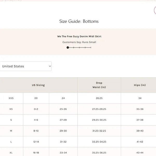Select the XS size cell
The height and width of the screenshot is (156, 156).
11,109
